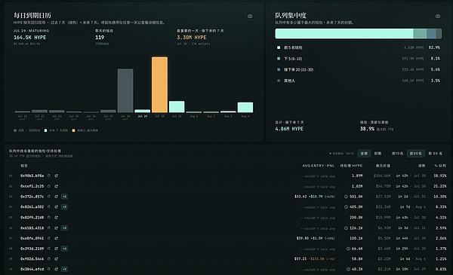The width and height of the screenshot is (453, 275).
Task: Switch to 前30名 tab
Action: (416, 154)
